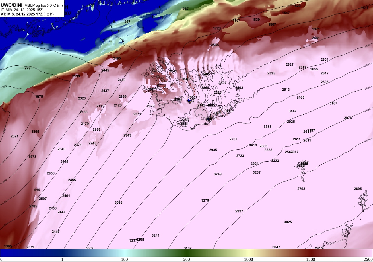Click the 500 label on colour scale
373x262 pixels.
(186, 259)
